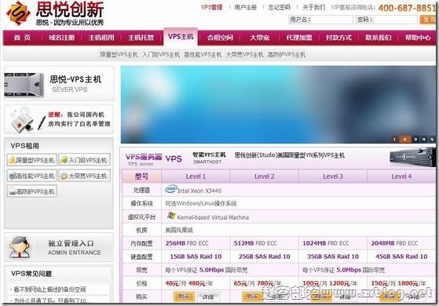Click the 忘记密码 link
The image size is (439, 306).
pos(279,7)
